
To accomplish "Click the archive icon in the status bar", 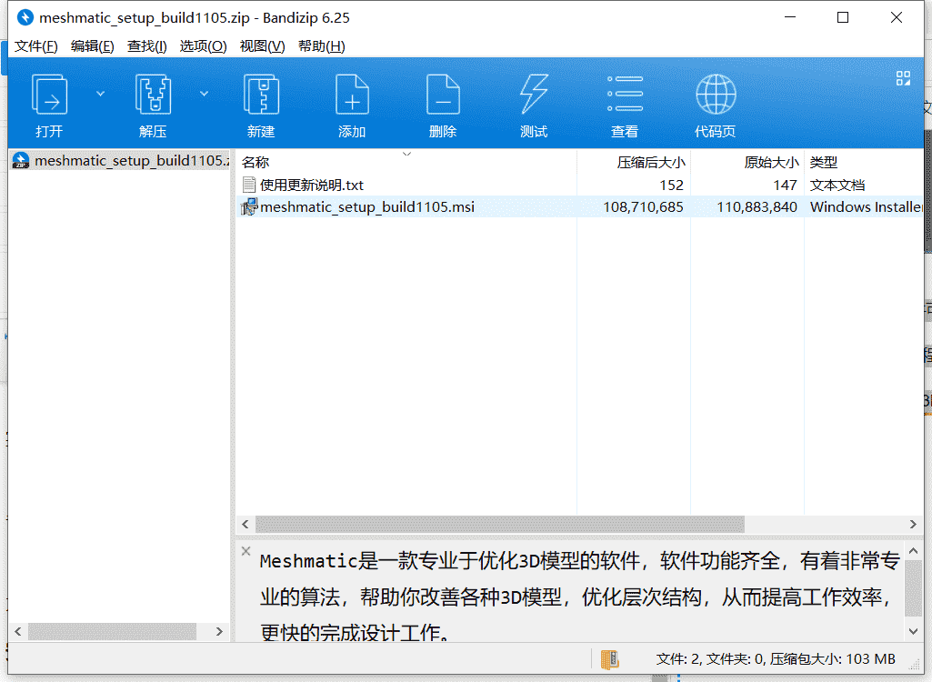I will pos(609,658).
